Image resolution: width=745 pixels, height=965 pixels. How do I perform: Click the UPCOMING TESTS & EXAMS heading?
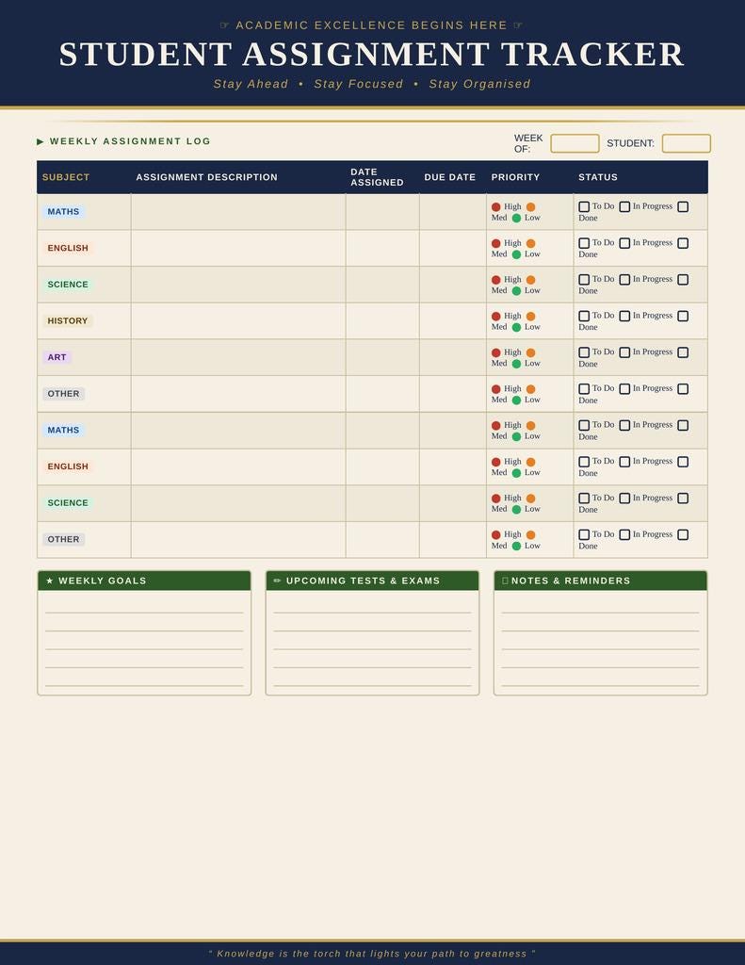[363, 581]
